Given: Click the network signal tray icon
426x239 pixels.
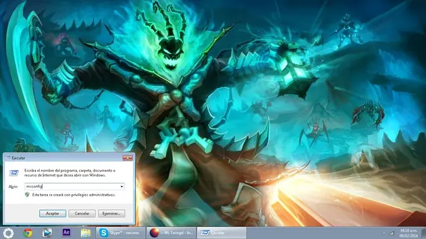Looking at the screenshot, I should (x=391, y=233).
